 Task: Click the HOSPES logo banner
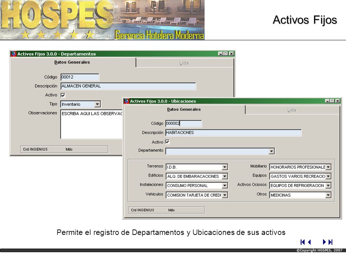[x=102, y=20]
